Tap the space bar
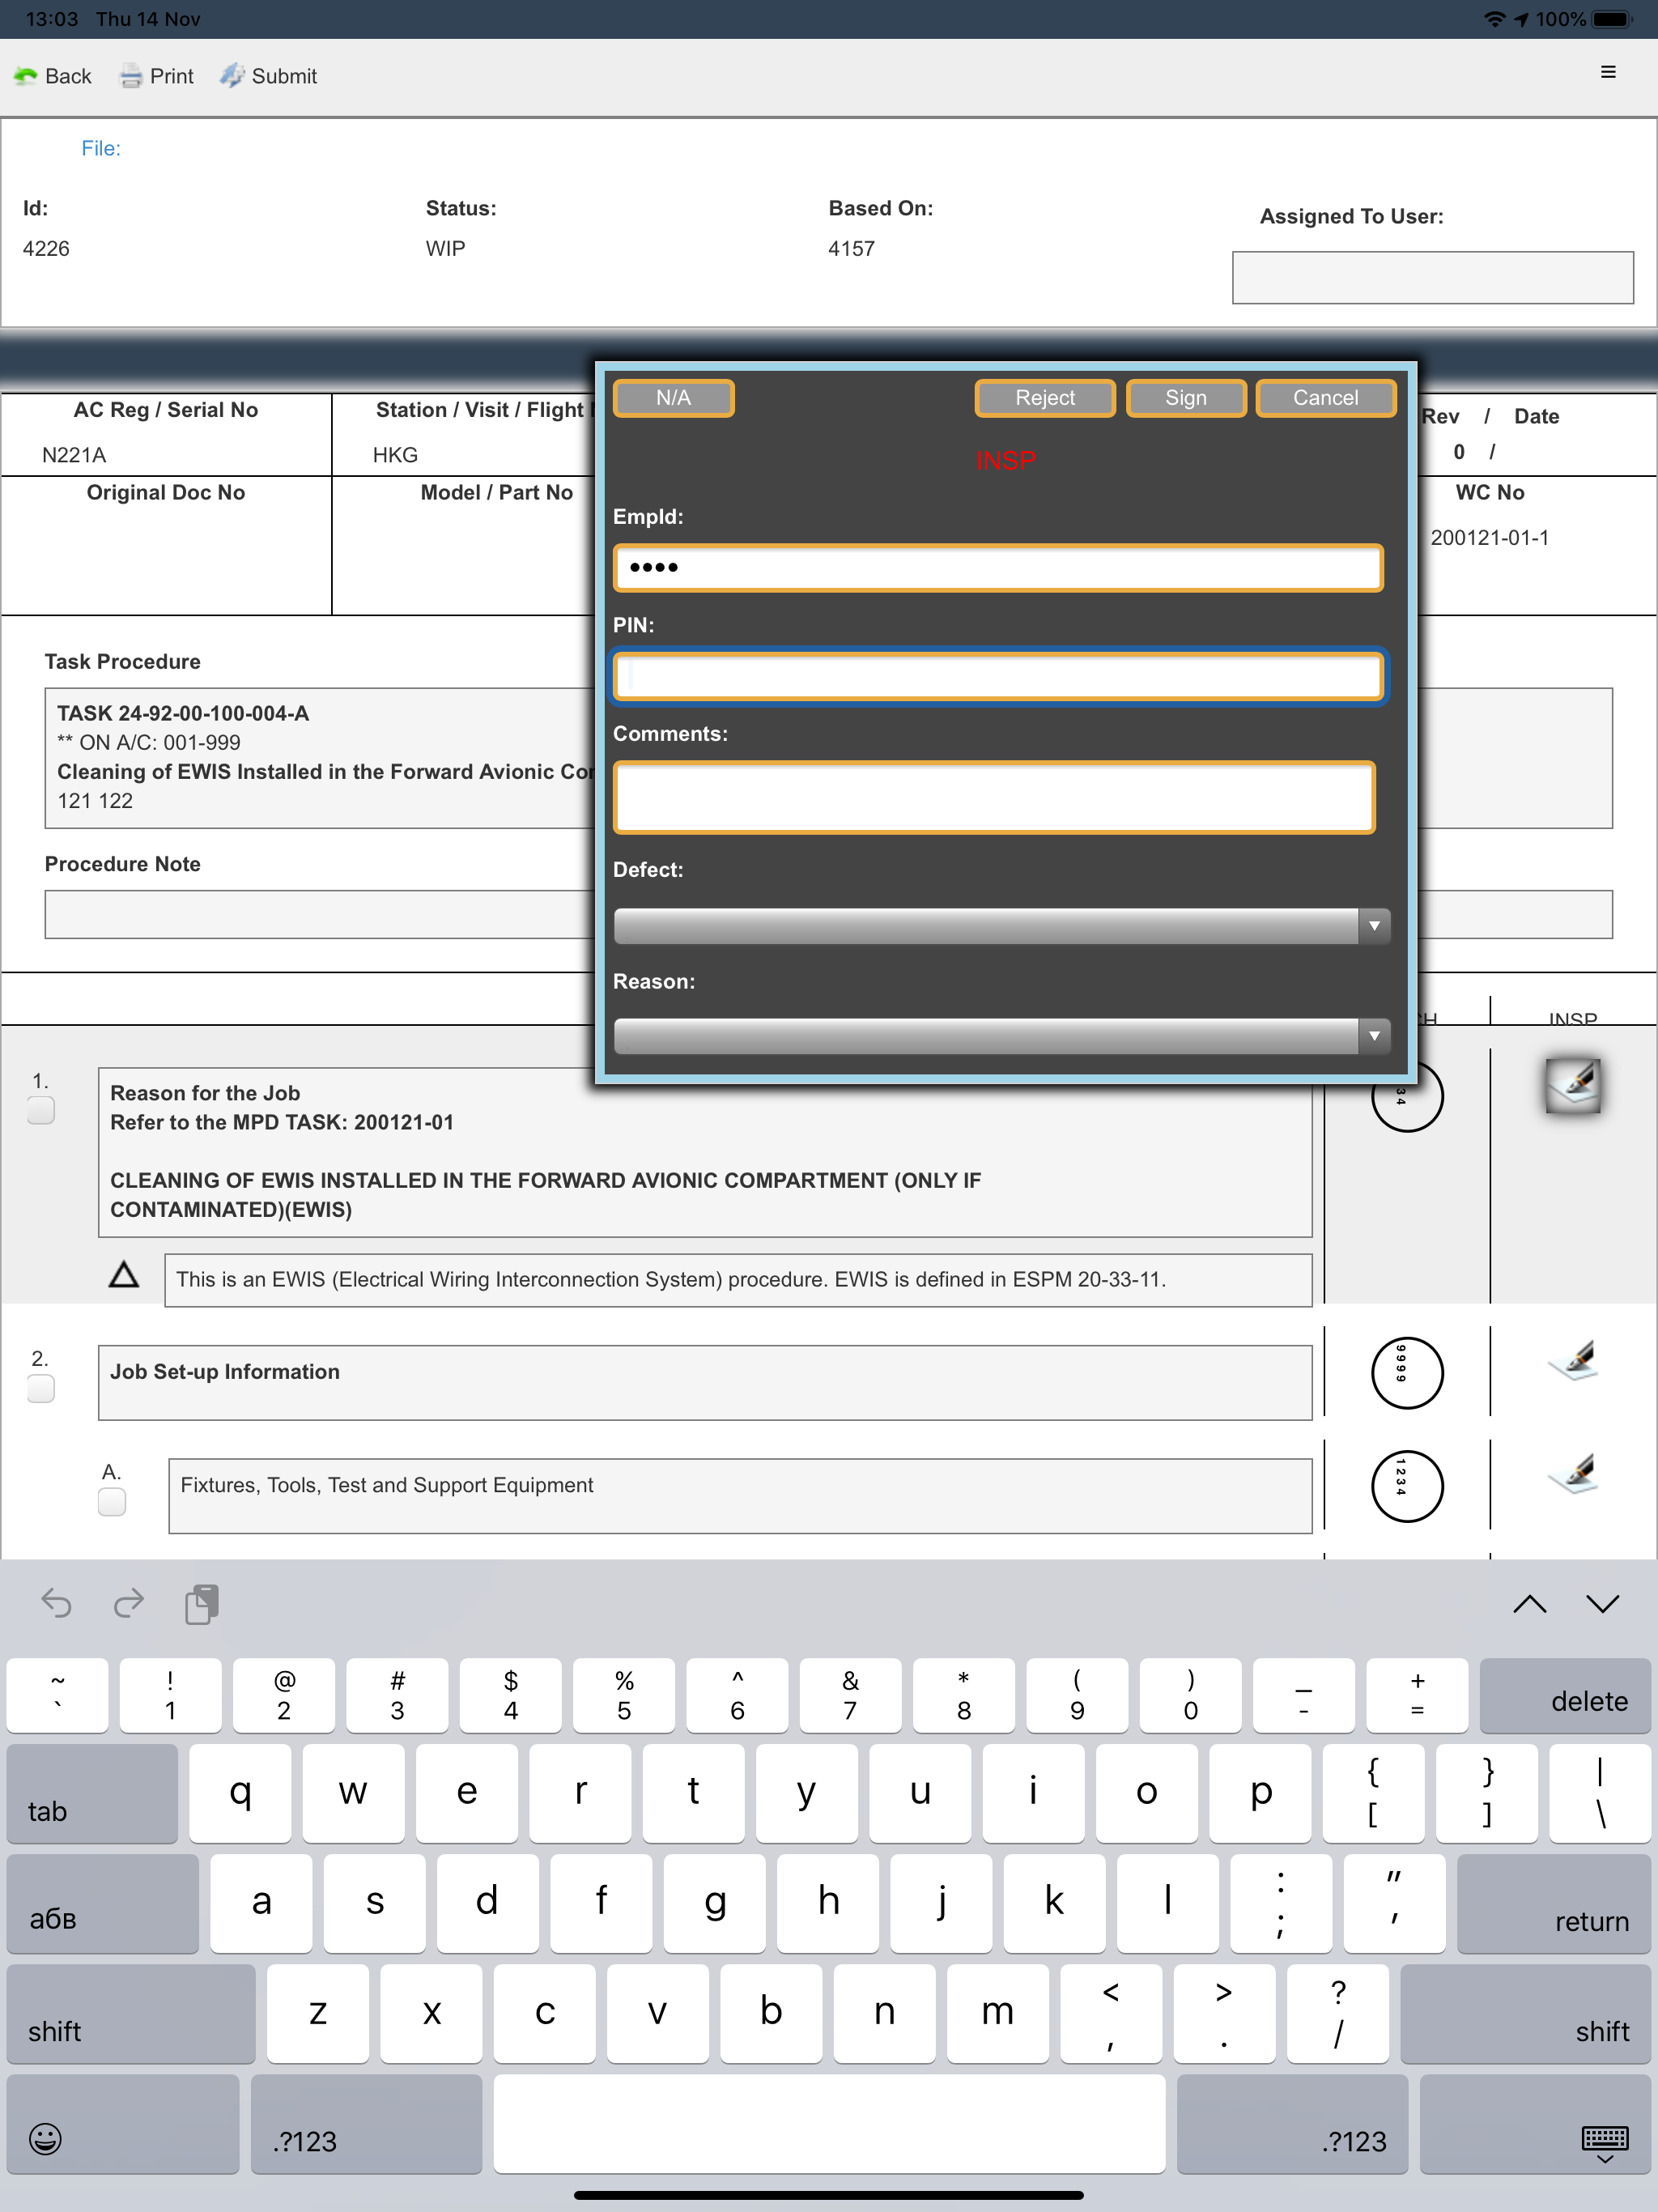This screenshot has width=1658, height=2212. pos(829,2124)
